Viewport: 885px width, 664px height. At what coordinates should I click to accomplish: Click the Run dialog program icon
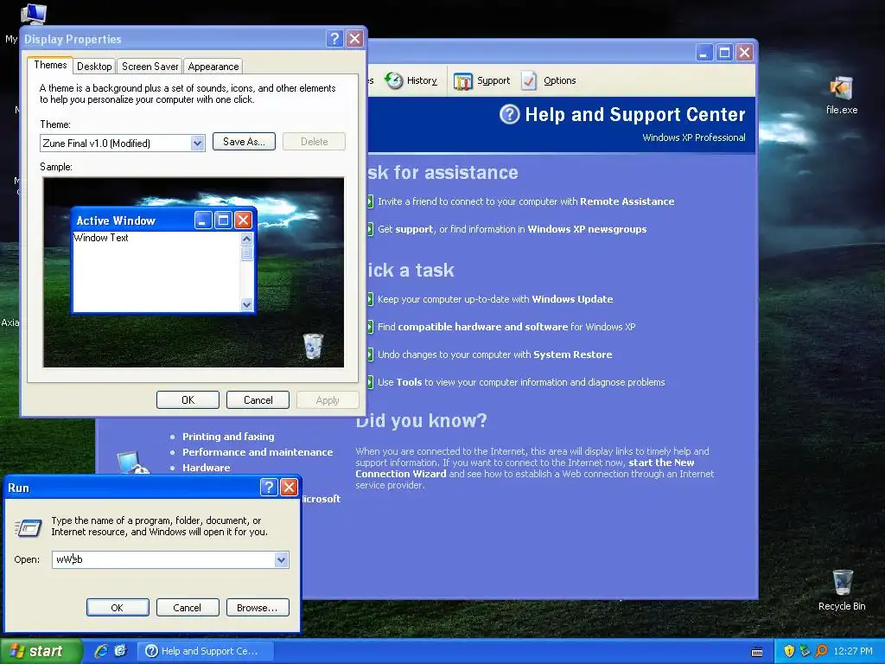(x=29, y=527)
